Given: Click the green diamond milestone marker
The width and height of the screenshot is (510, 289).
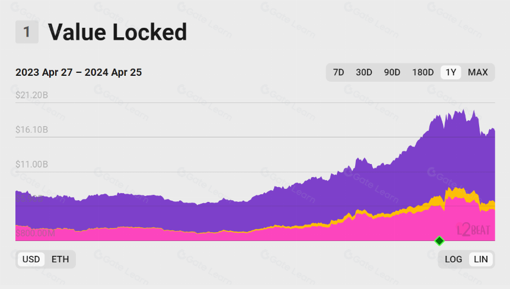Looking at the screenshot, I should pyautogui.click(x=439, y=241).
